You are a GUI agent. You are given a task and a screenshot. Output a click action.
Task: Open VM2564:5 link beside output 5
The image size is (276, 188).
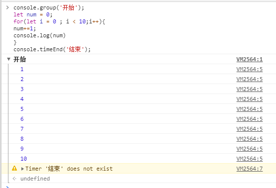pyautogui.click(x=250, y=109)
